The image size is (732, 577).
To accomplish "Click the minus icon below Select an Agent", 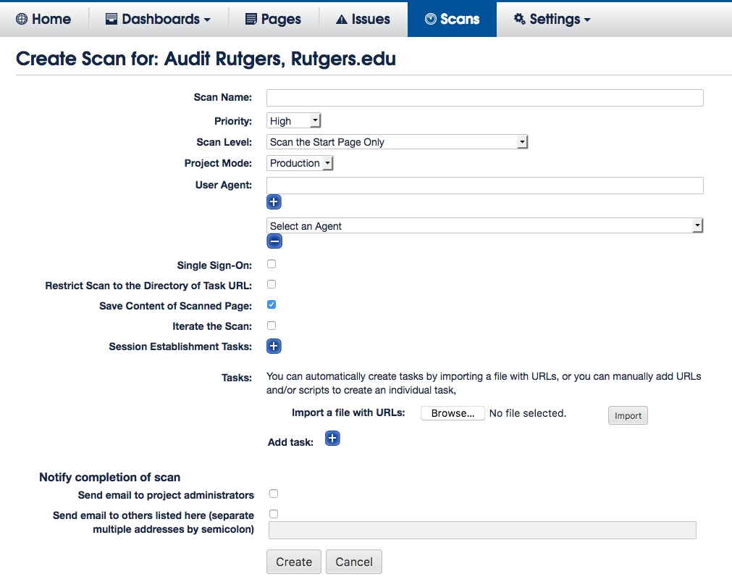I will 274,241.
